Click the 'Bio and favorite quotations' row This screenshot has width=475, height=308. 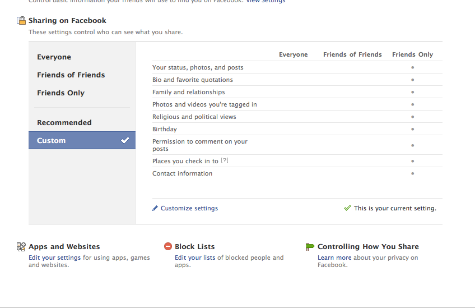pos(297,80)
